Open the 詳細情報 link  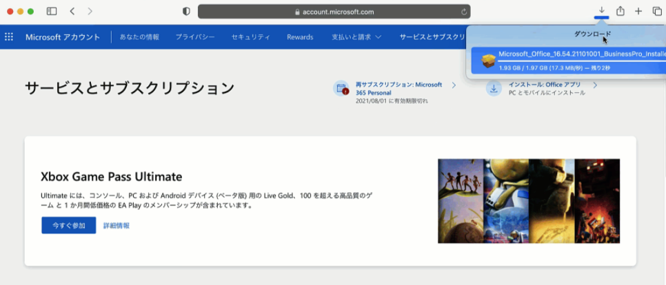(117, 226)
